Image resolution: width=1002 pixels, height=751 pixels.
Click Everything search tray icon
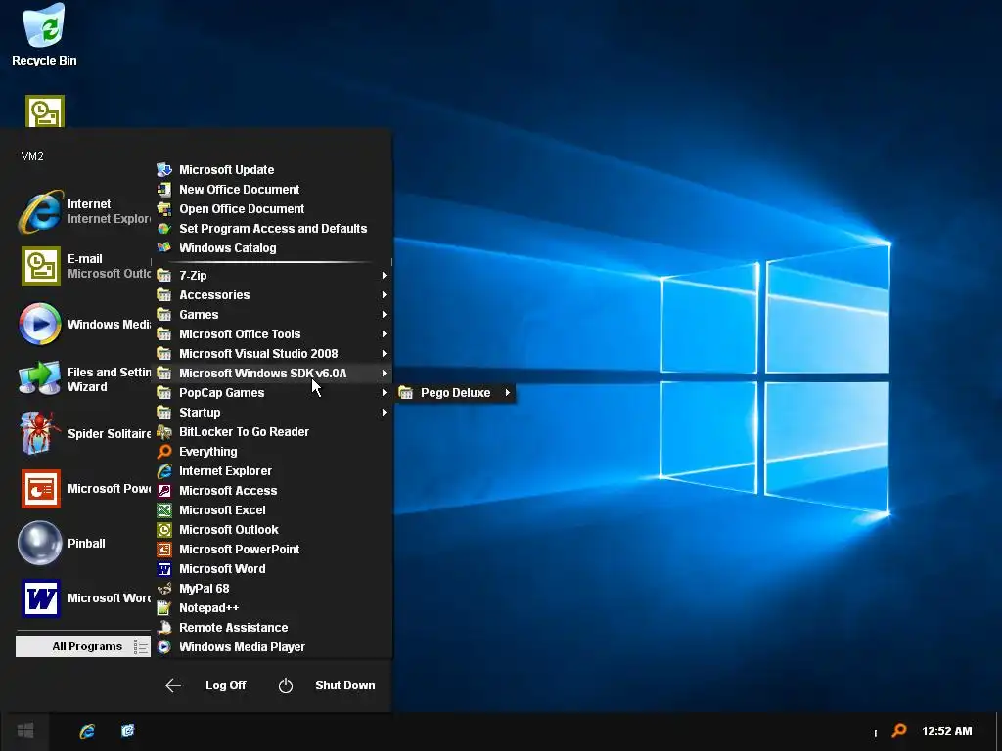(899, 730)
